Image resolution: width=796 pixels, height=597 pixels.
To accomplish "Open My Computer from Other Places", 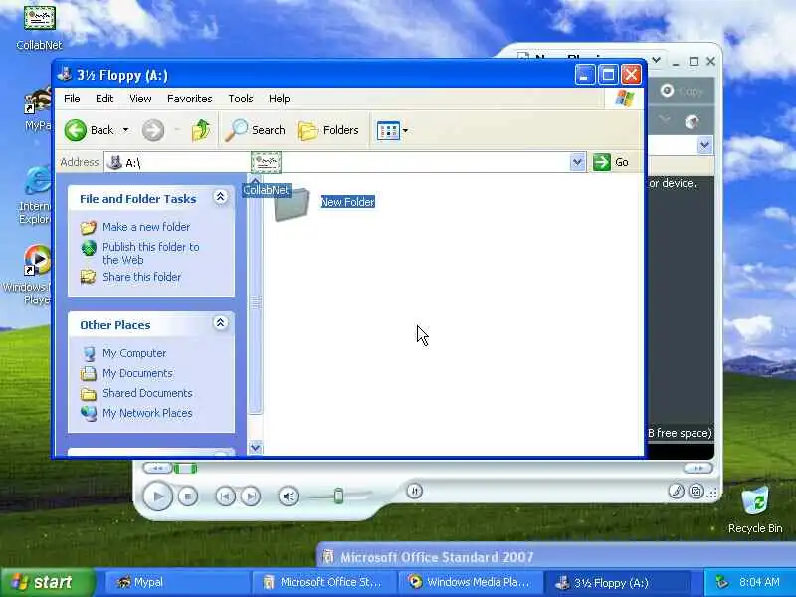I will coord(134,353).
